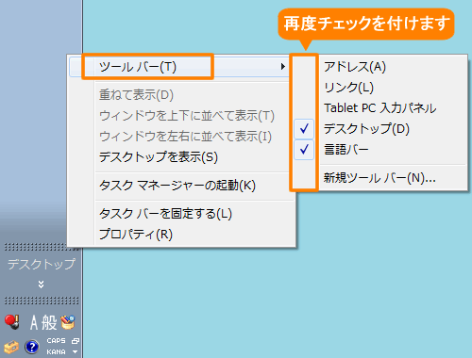Choose リンク(L) in the toolbar submenu
The width and height of the screenshot is (472, 358).
(x=348, y=88)
